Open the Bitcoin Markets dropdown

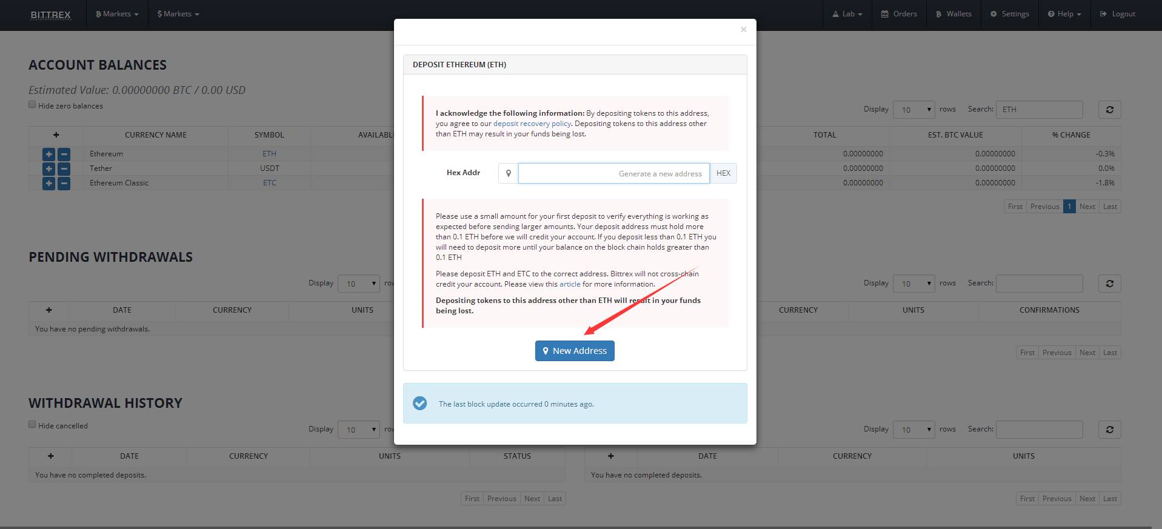[x=117, y=14]
